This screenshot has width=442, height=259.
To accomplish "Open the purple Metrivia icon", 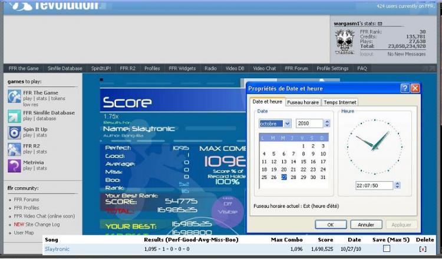I will [14, 165].
